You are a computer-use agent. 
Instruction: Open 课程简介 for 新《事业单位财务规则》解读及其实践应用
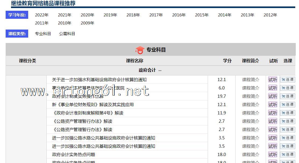tap(250, 105)
